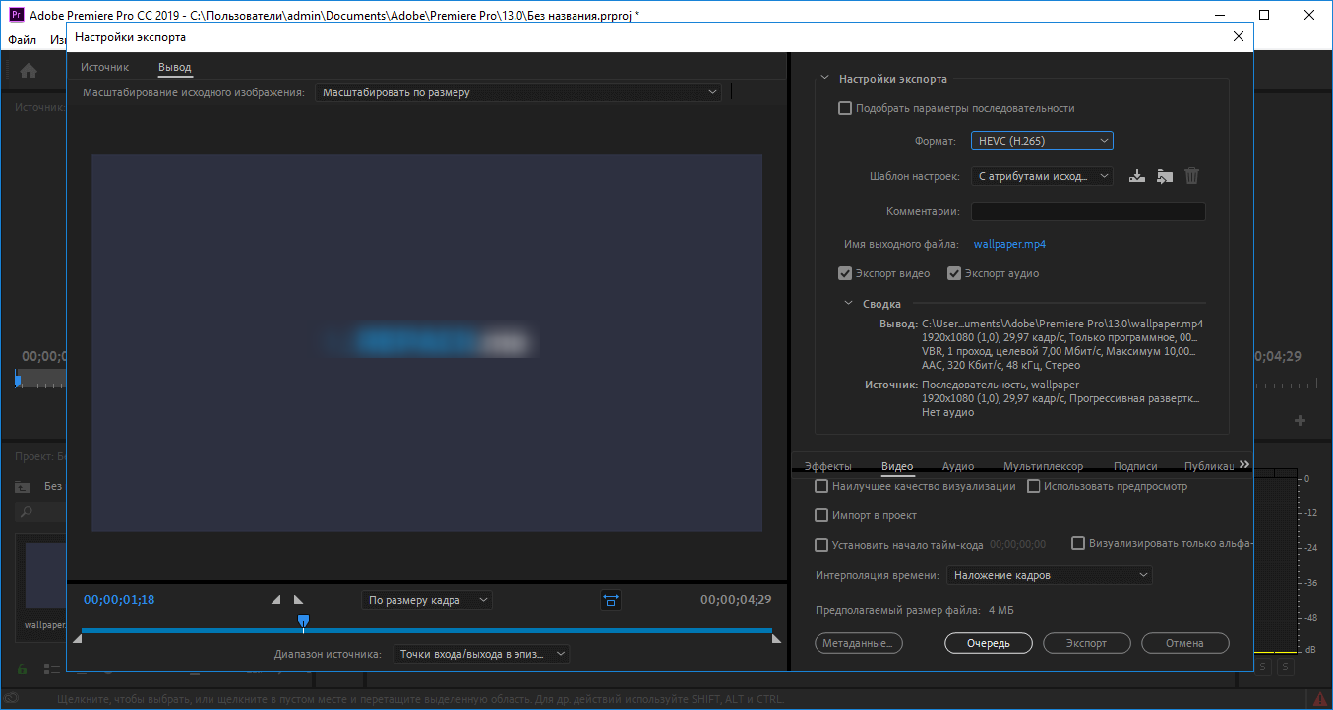This screenshot has height=710, width=1333.
Task: Show more tabs with double-arrow icon
Action: tap(1244, 464)
